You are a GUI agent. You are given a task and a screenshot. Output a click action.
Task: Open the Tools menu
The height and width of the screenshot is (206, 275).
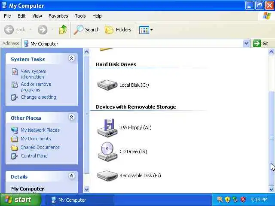[80, 16]
